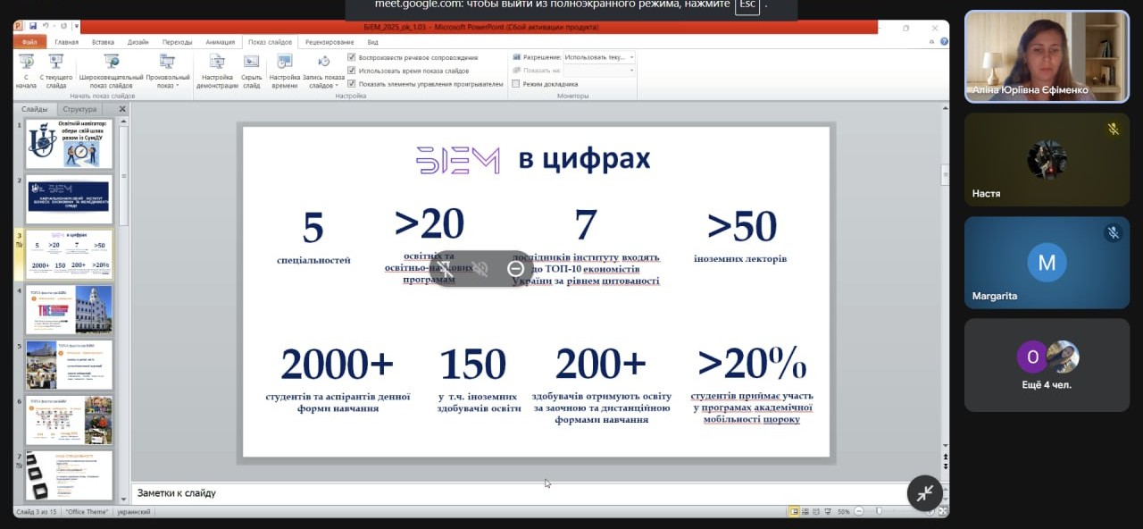Toggle 'Использовать время показа слайдов' checkbox
The image size is (1143, 529).
[352, 71]
